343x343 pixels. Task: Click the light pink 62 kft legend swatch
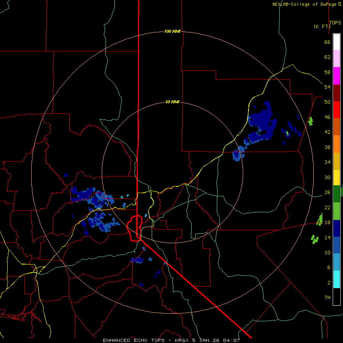[x=337, y=59]
